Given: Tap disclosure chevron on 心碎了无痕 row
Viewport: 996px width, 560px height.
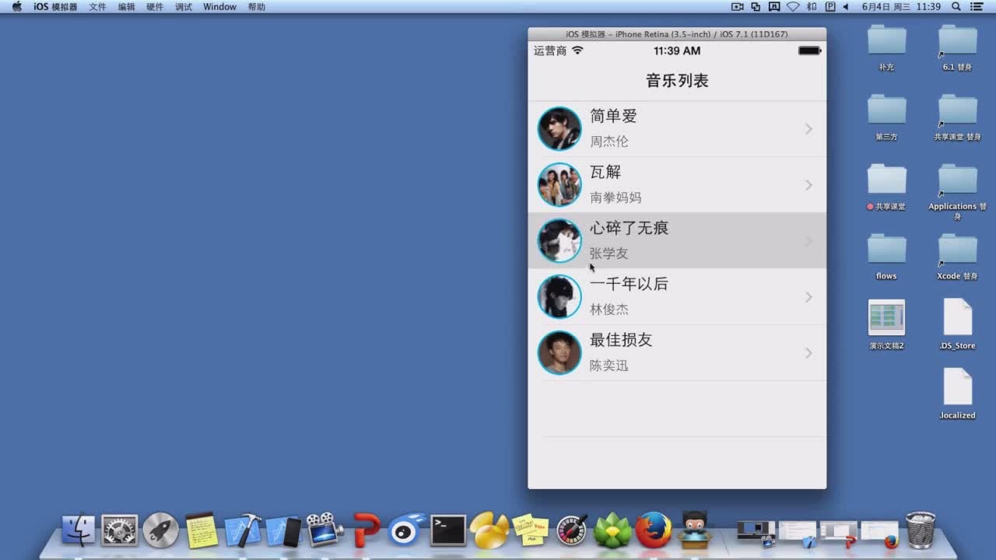Looking at the screenshot, I should (808, 241).
